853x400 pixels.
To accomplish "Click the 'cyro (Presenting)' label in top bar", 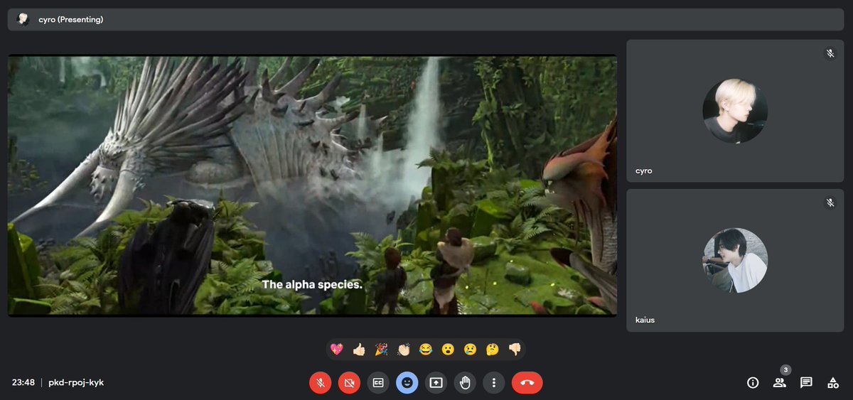I will (x=70, y=20).
